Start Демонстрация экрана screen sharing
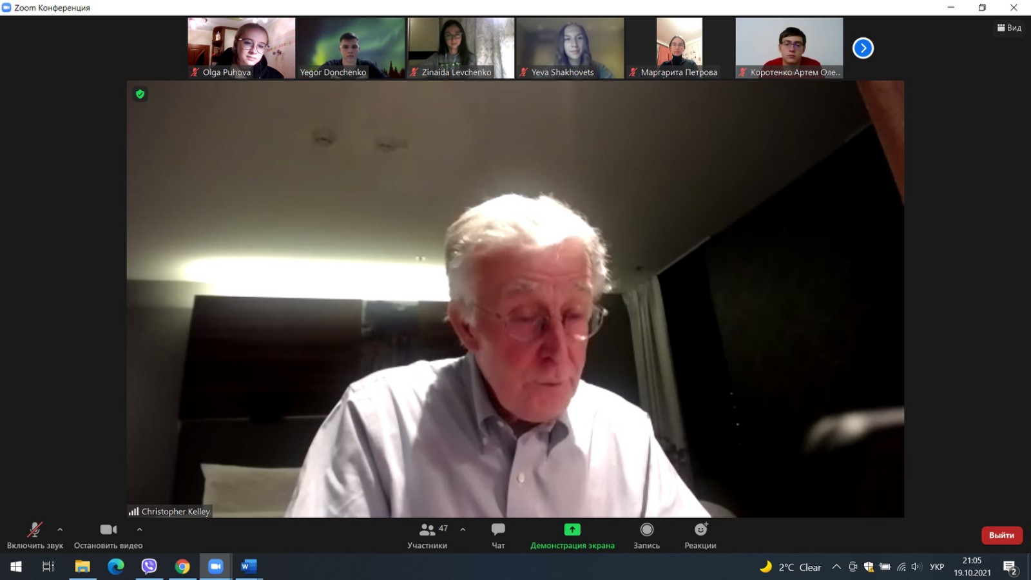The height and width of the screenshot is (580, 1031). (x=572, y=536)
